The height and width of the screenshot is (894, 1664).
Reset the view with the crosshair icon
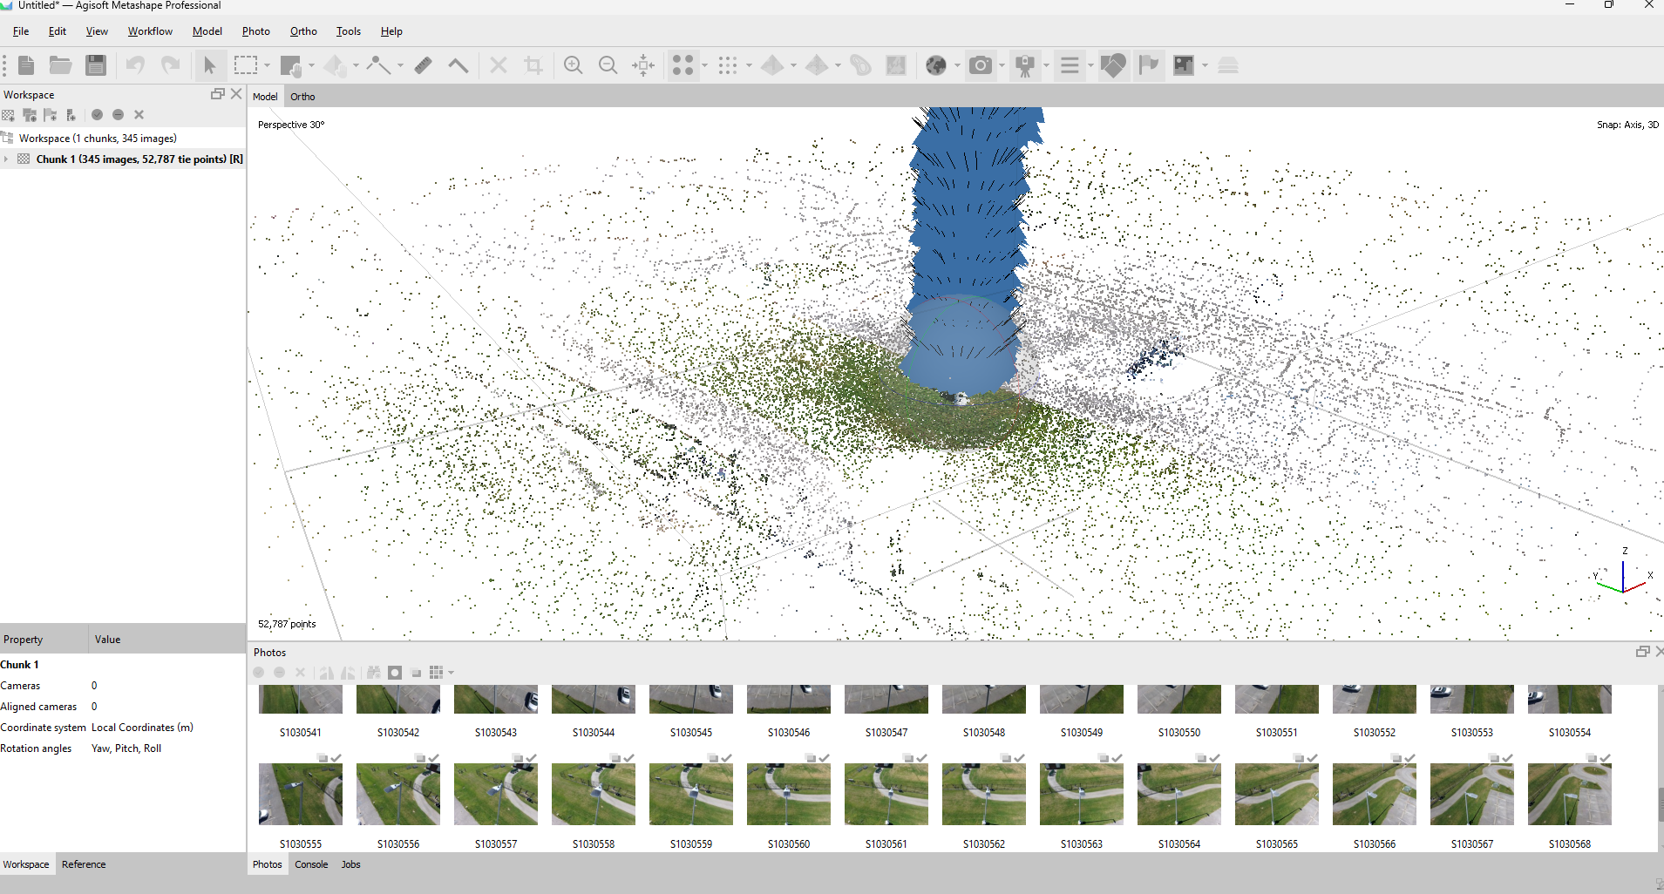pos(643,65)
